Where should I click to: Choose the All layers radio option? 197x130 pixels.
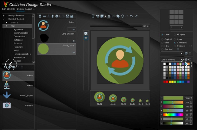pyautogui.click(x=175, y=34)
